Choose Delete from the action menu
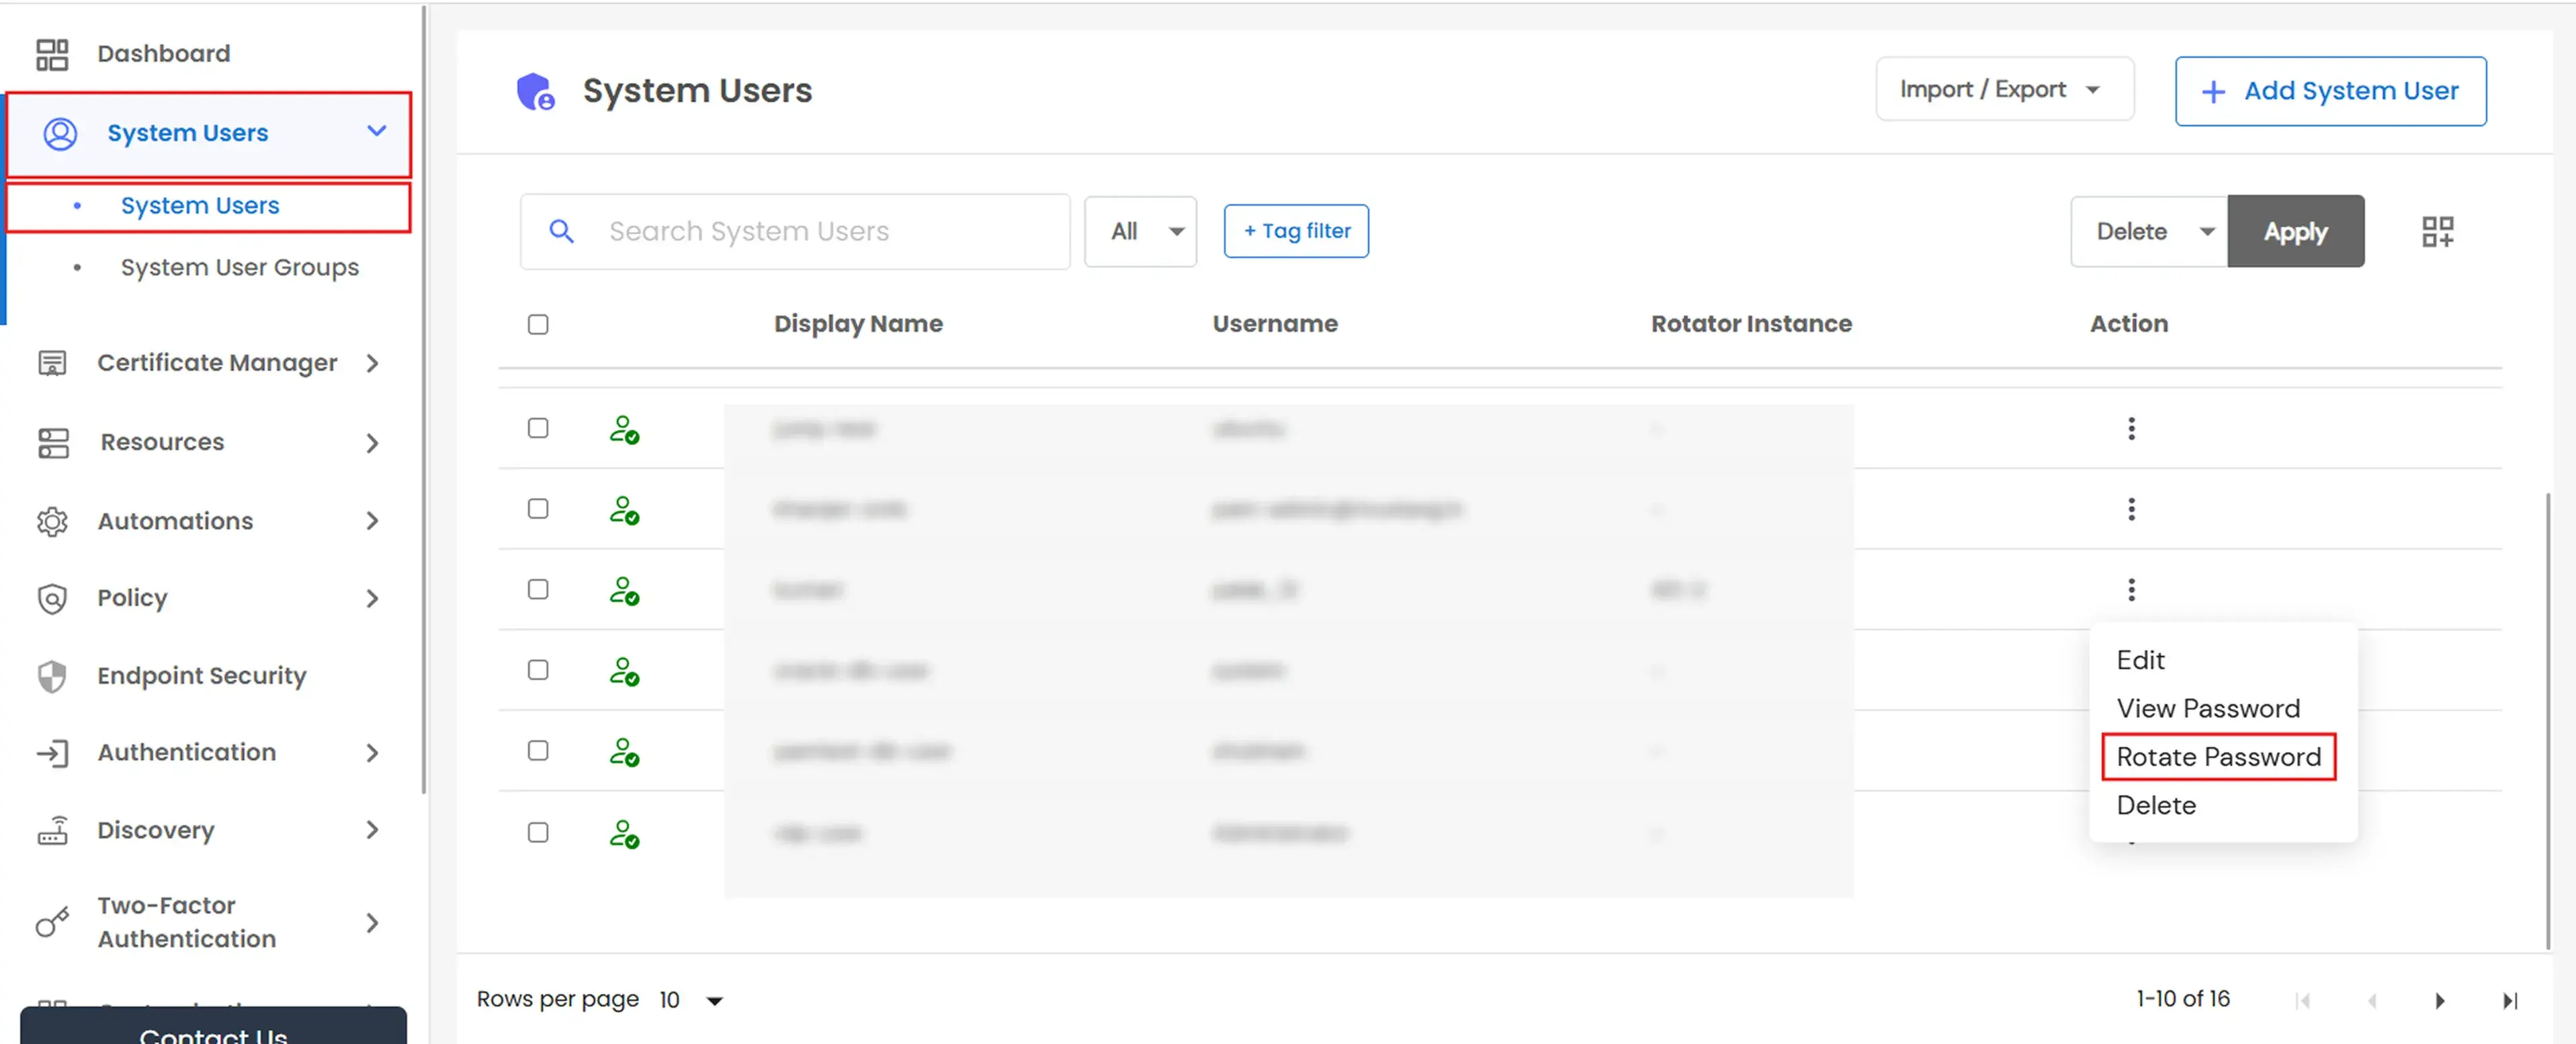This screenshot has height=1044, width=2576. tap(2156, 805)
